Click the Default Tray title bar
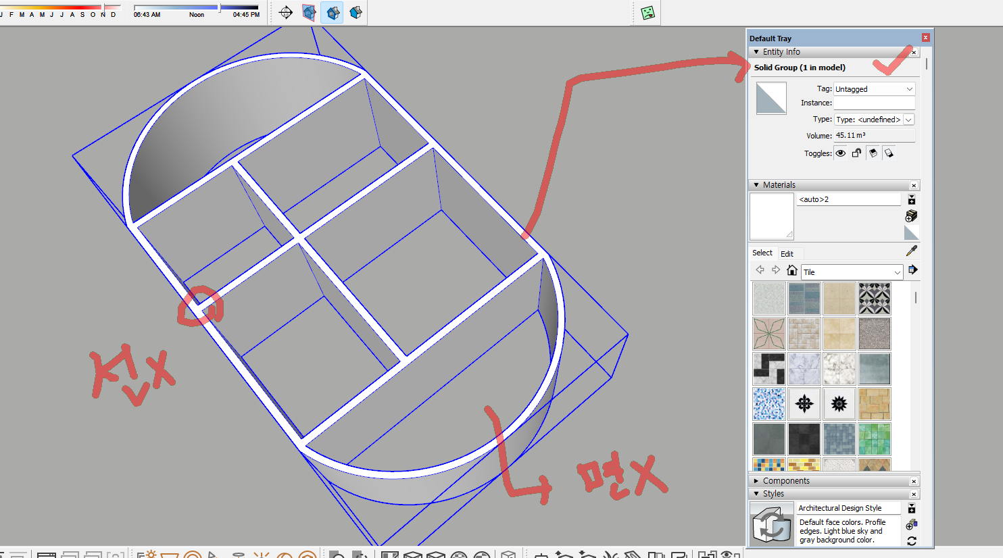Viewport: 1003px width, 558px height. click(x=840, y=38)
